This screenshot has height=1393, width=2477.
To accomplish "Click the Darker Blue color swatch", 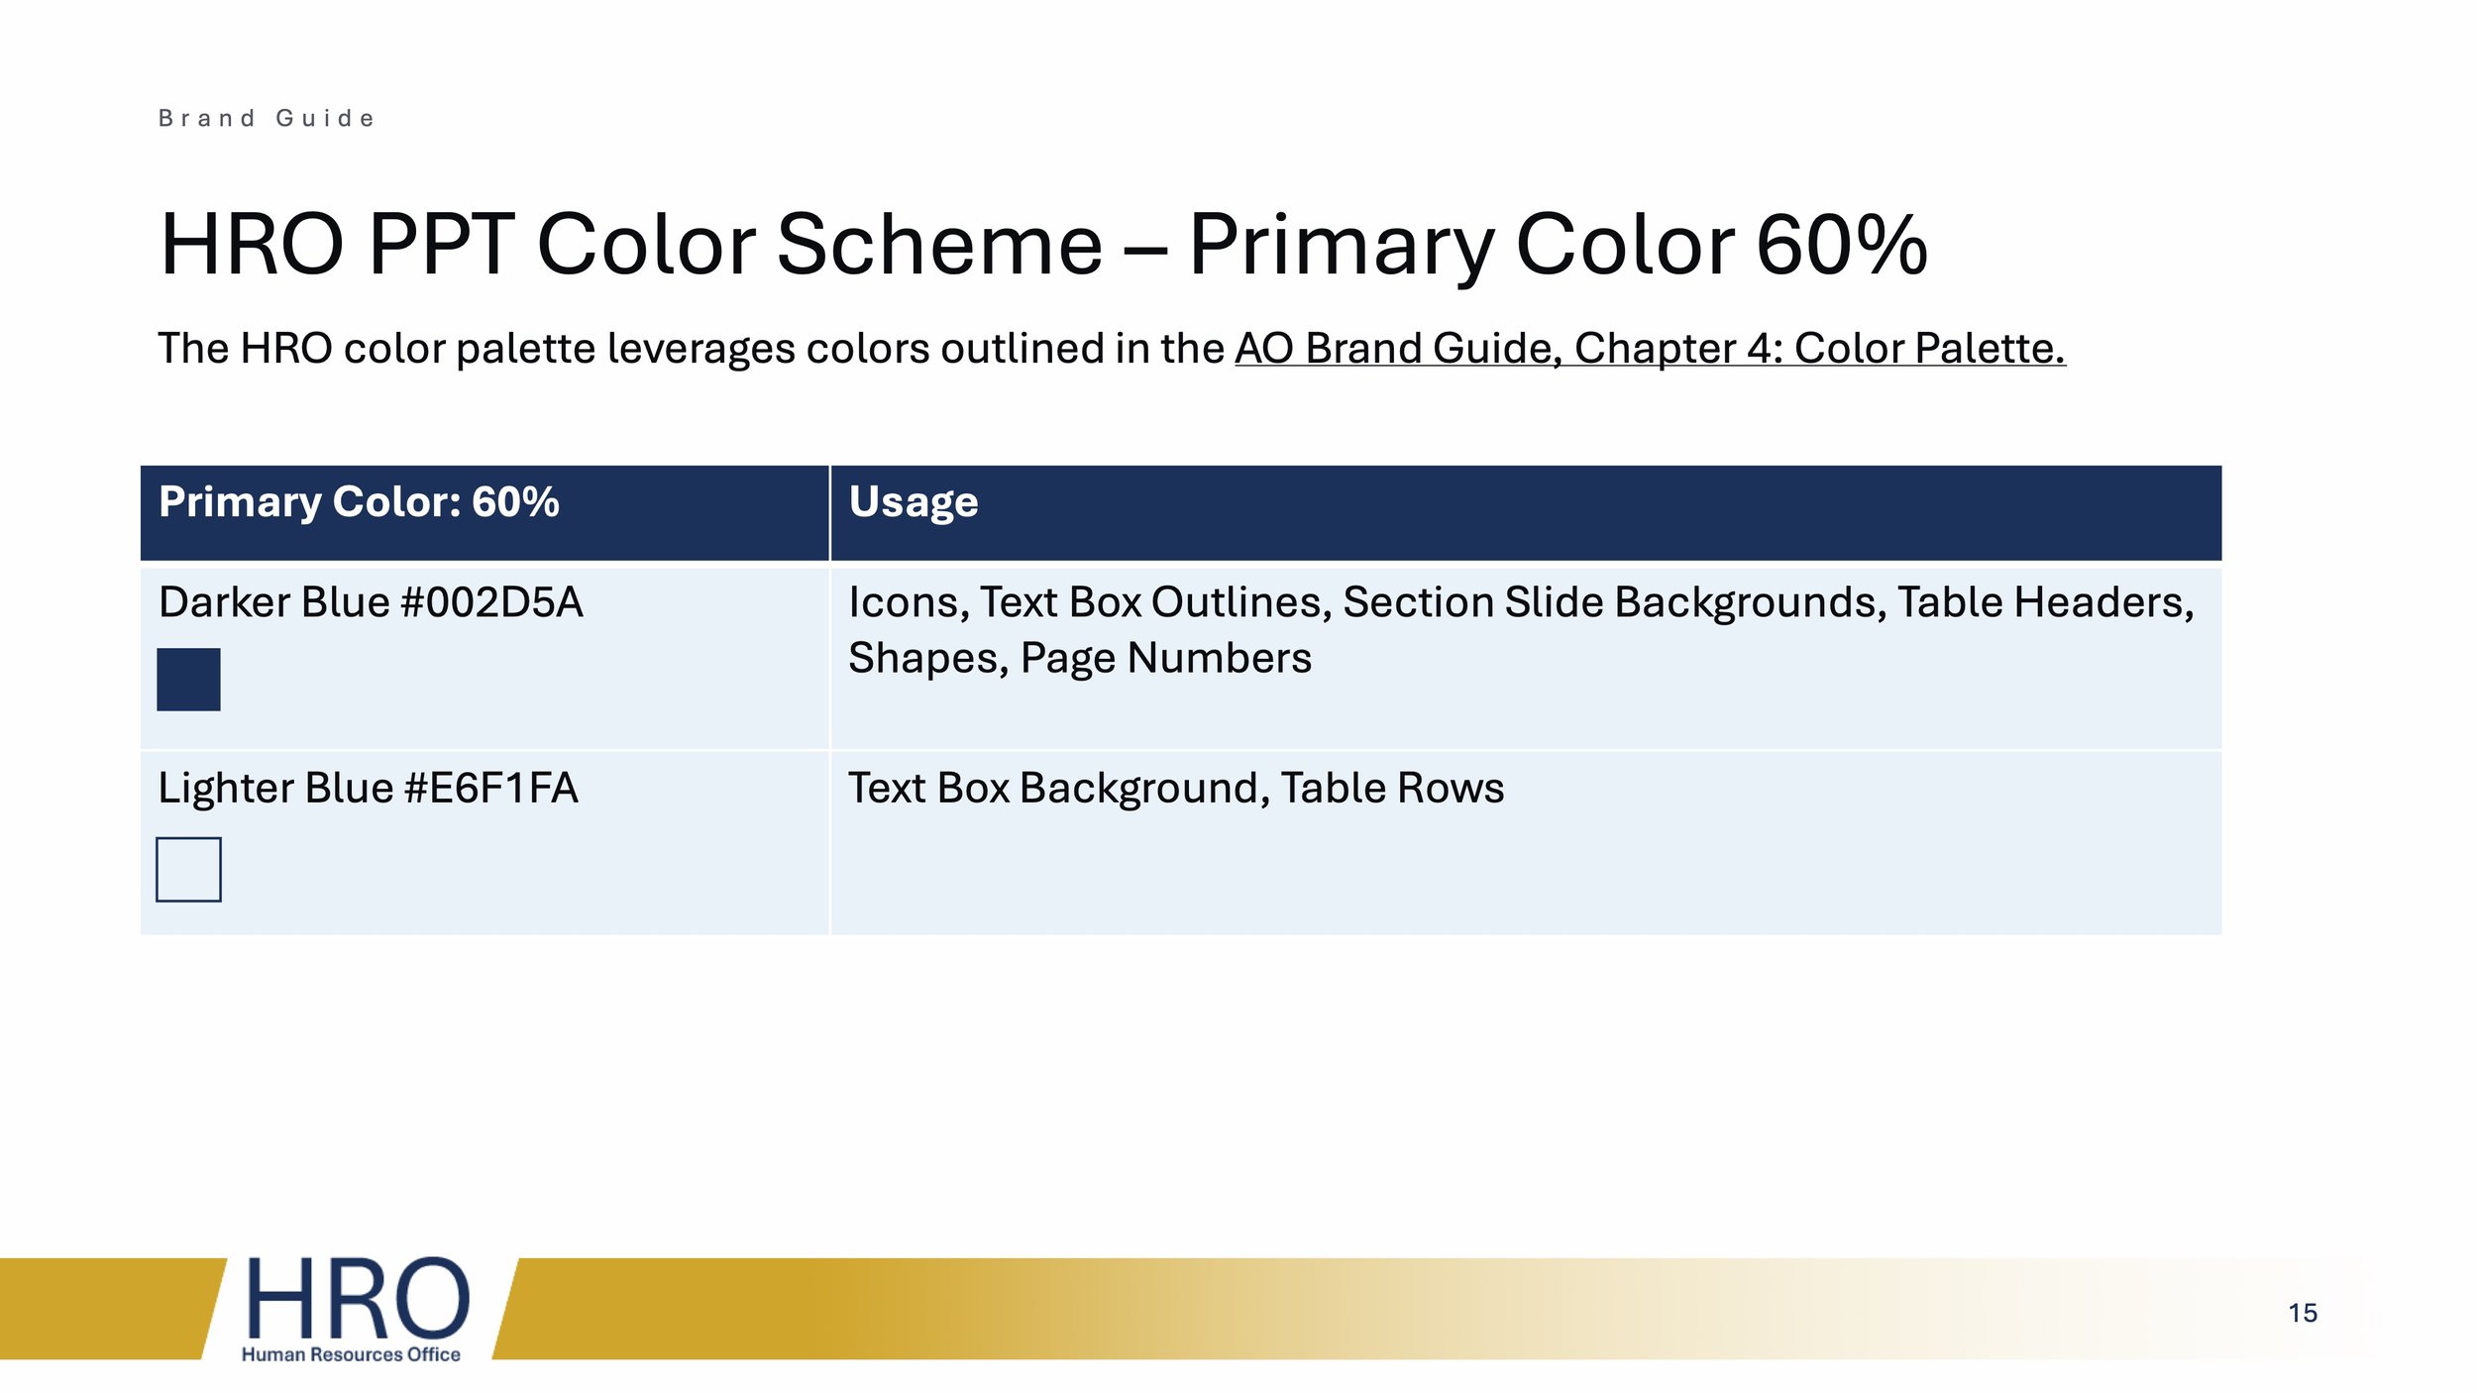I will [x=188, y=680].
